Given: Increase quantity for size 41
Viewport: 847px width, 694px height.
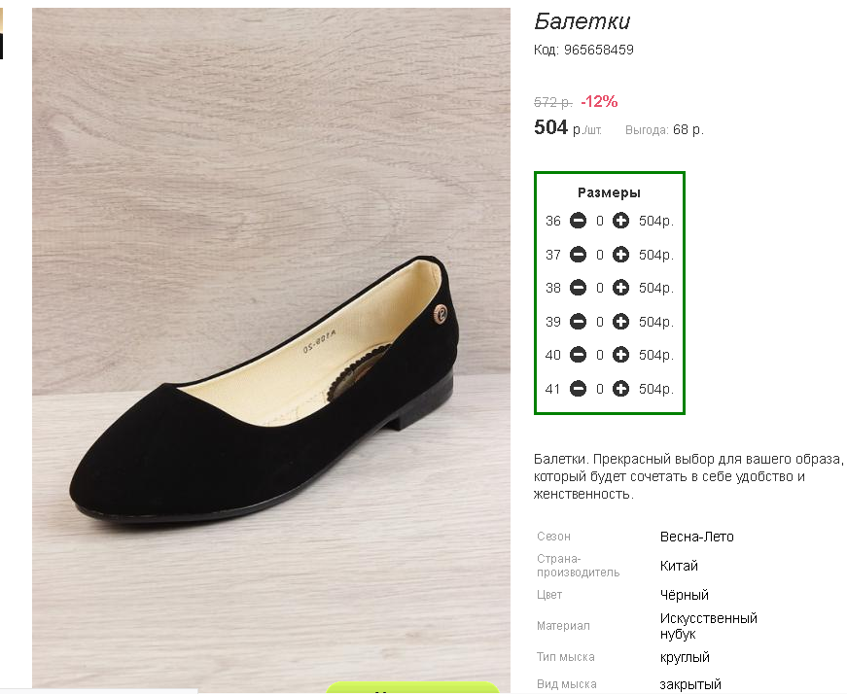Looking at the screenshot, I should pos(620,389).
